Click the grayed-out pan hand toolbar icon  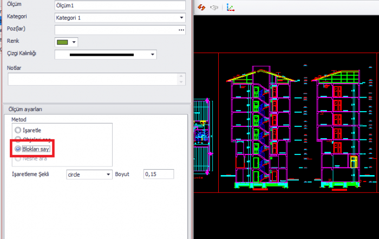tap(214, 8)
